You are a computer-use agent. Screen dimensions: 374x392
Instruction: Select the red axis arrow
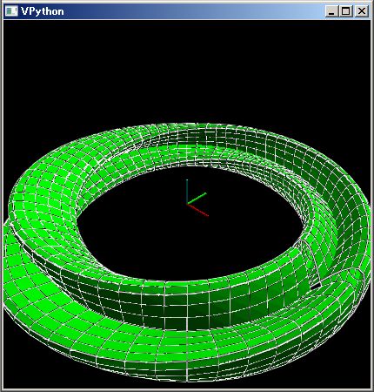[197, 210]
